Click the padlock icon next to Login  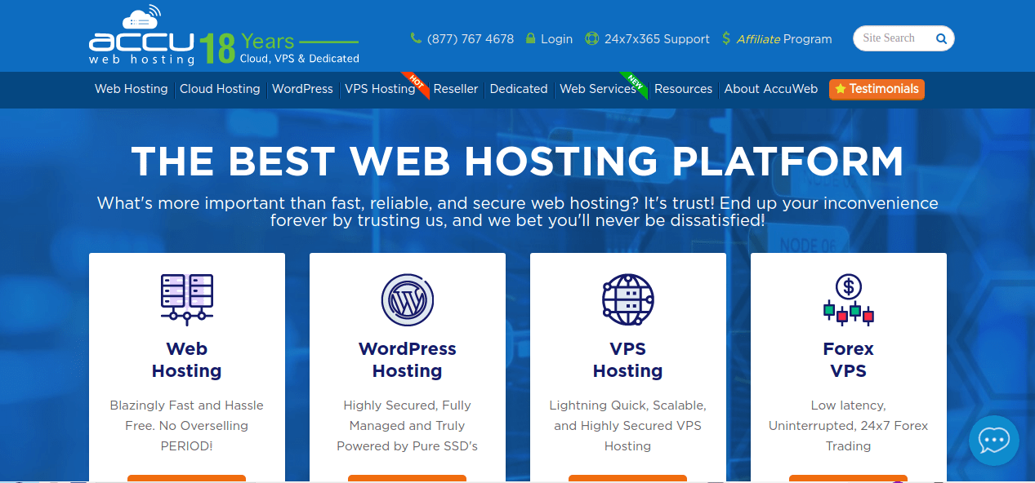click(x=530, y=38)
